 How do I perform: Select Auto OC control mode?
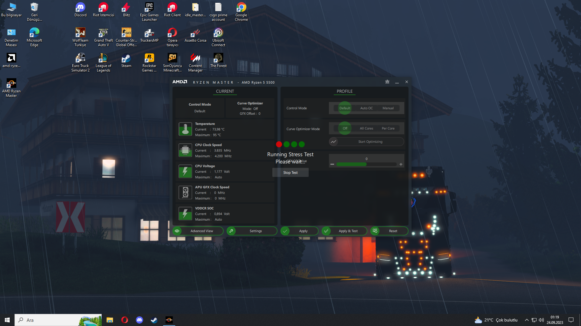point(366,108)
